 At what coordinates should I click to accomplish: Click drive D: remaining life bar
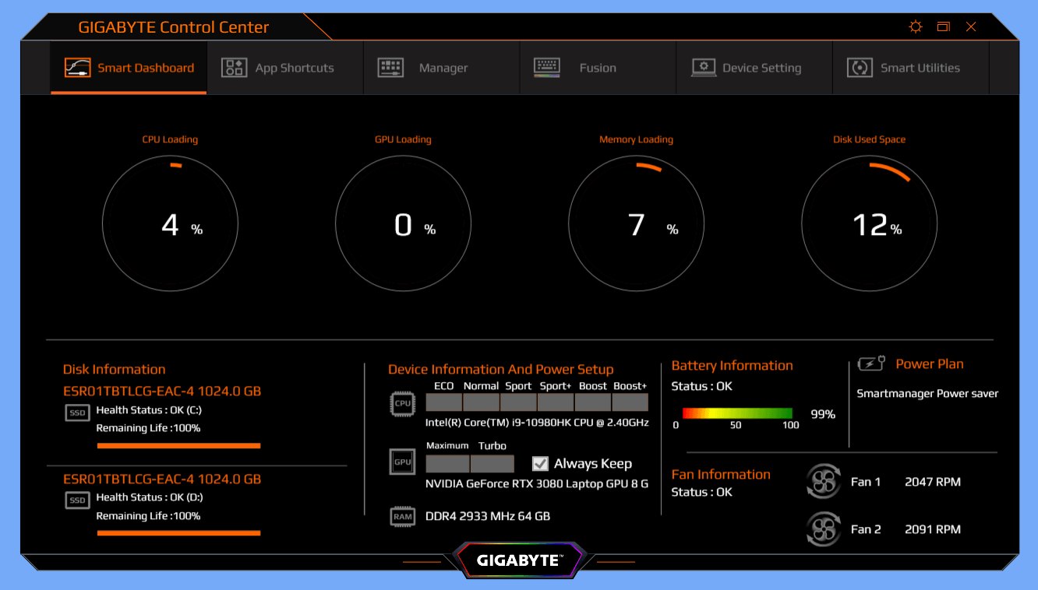(x=178, y=533)
